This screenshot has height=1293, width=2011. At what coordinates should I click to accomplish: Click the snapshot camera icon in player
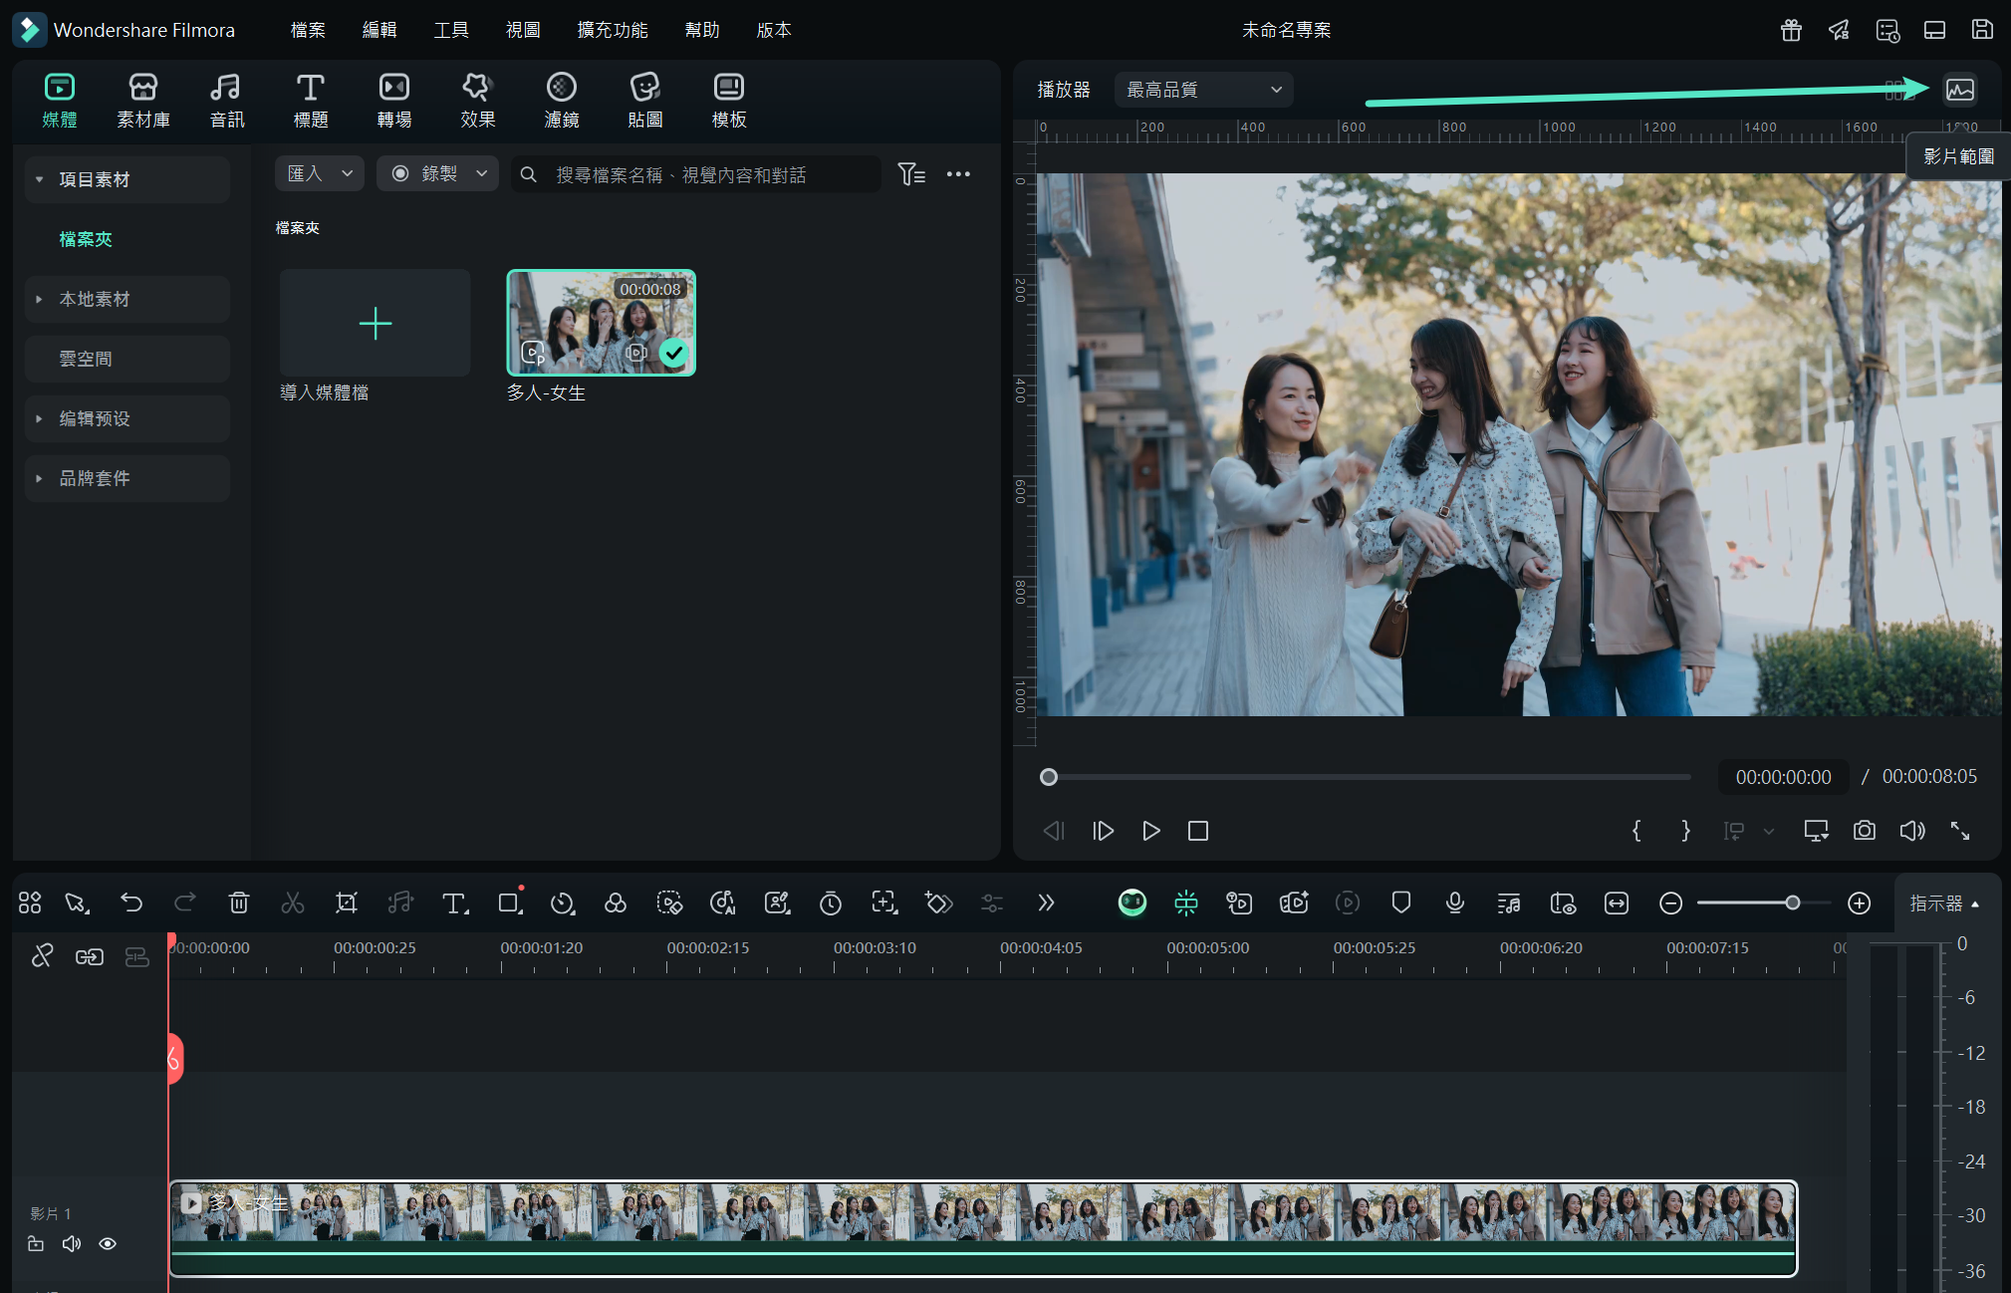pos(1864,831)
